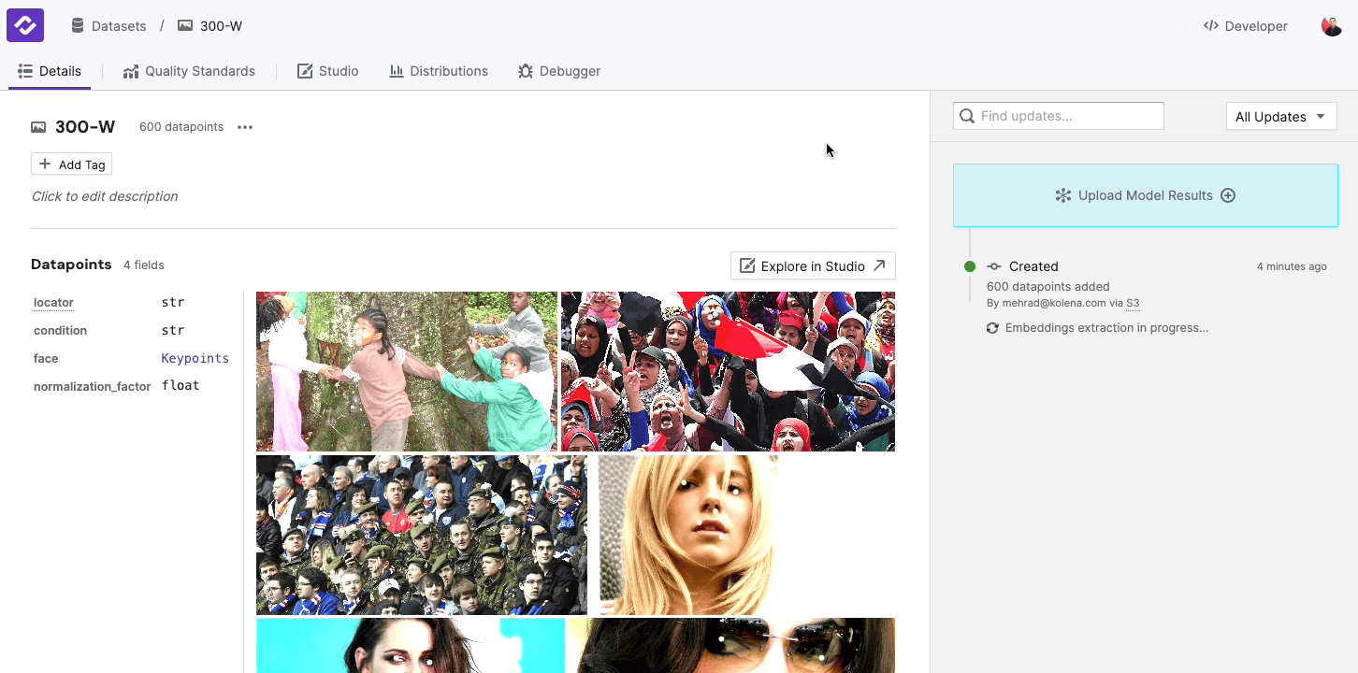Click the Kolena logo in the top-left

click(24, 25)
